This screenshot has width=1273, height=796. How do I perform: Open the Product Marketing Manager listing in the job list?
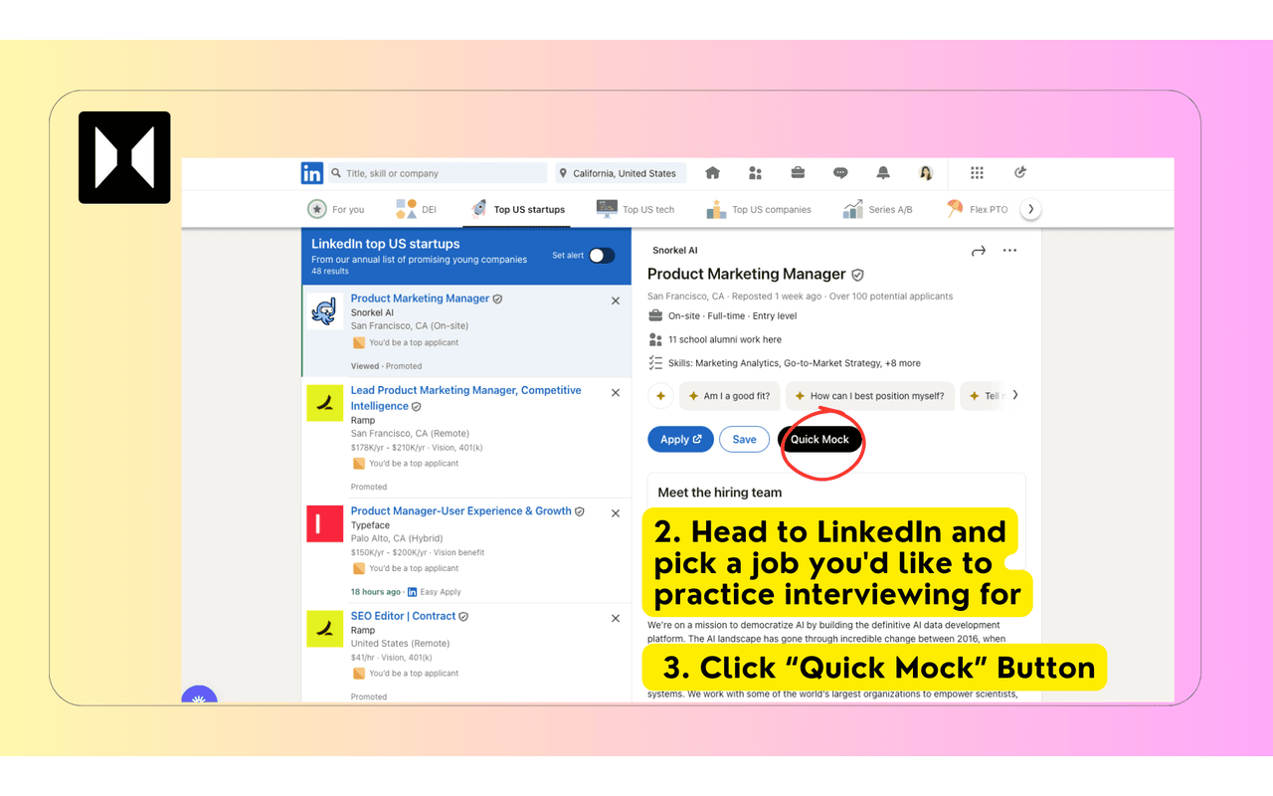[420, 298]
